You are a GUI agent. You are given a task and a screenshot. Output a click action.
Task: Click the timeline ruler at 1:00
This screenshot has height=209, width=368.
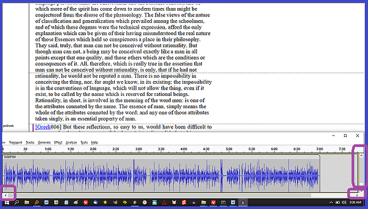coord(48,149)
